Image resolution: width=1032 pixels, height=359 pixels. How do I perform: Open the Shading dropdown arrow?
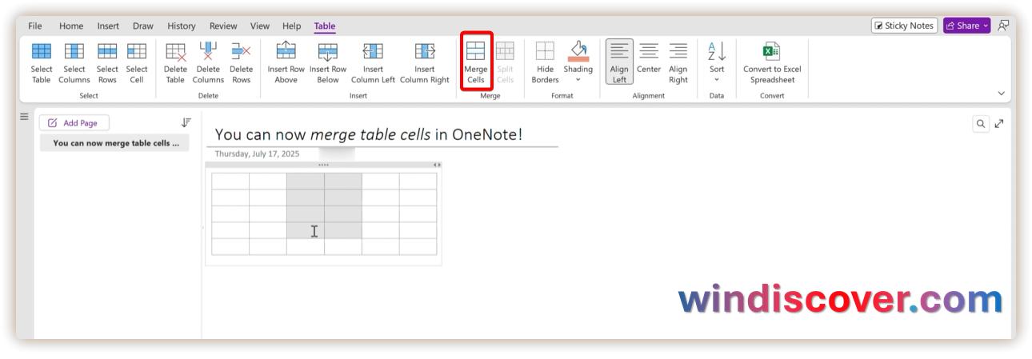[x=578, y=80]
